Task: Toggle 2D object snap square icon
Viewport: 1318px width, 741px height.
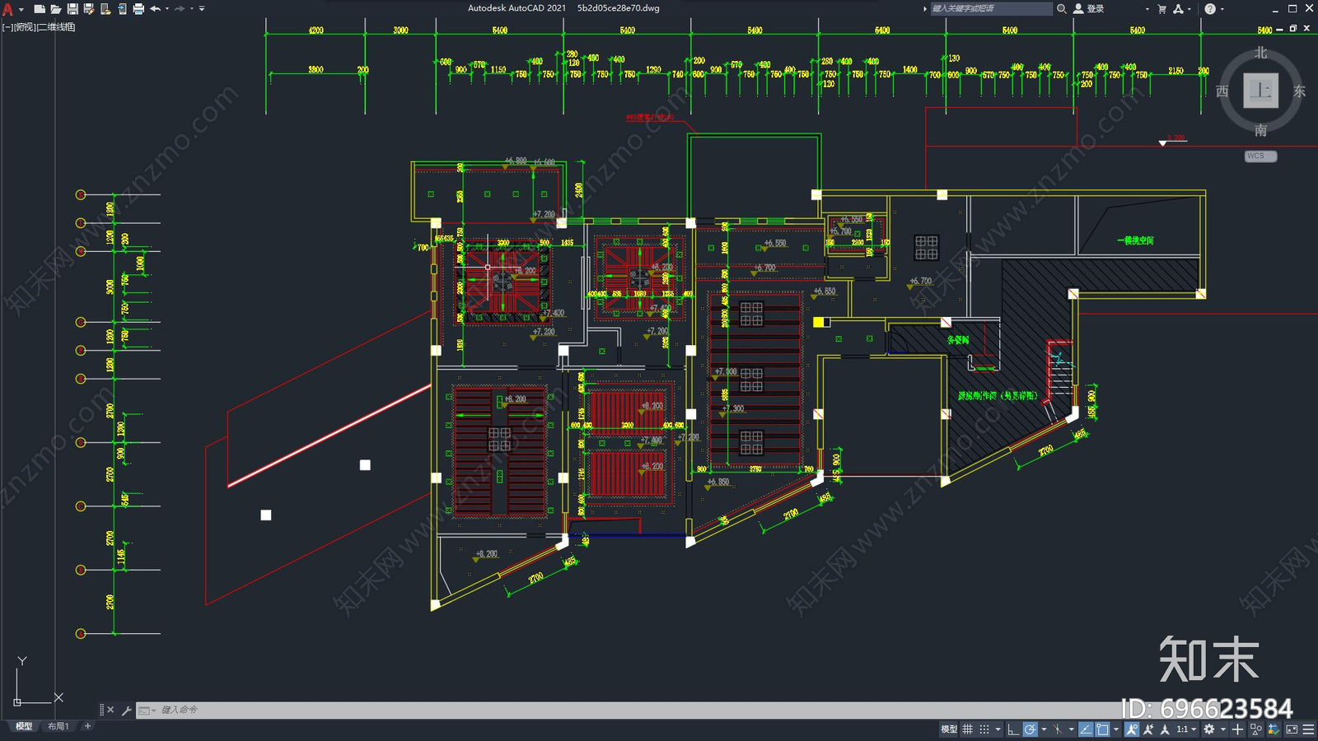Action: (x=1102, y=729)
